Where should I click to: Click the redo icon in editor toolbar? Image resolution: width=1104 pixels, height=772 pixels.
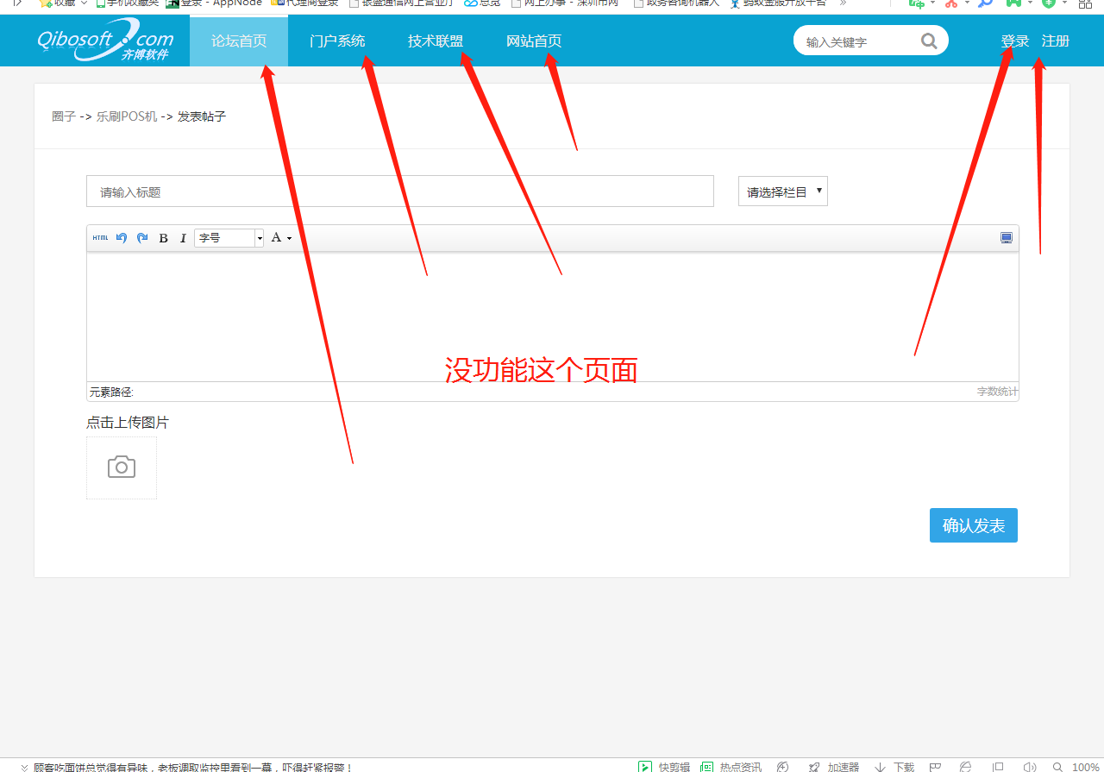tap(142, 238)
